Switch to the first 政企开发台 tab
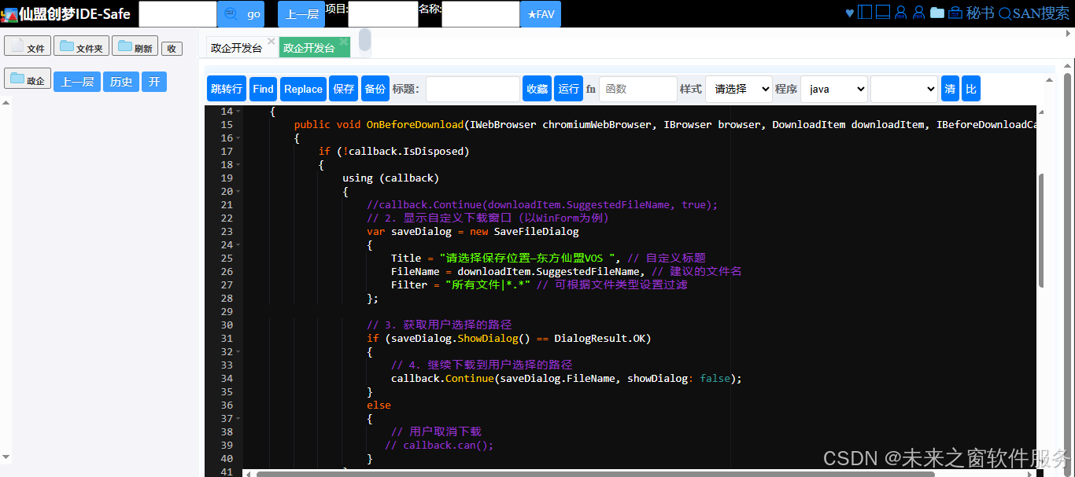Viewport: 1075px width, 477px height. click(x=237, y=48)
